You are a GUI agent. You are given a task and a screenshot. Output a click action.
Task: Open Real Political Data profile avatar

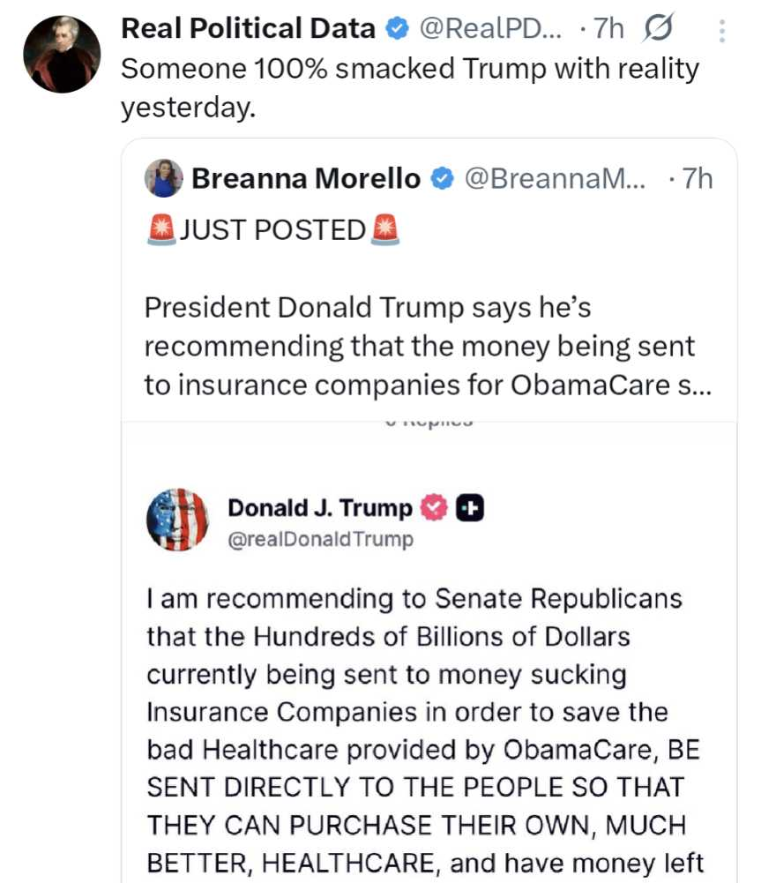pyautogui.click(x=61, y=54)
